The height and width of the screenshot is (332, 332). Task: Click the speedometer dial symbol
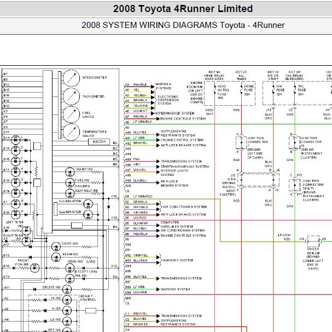[x=71, y=78]
